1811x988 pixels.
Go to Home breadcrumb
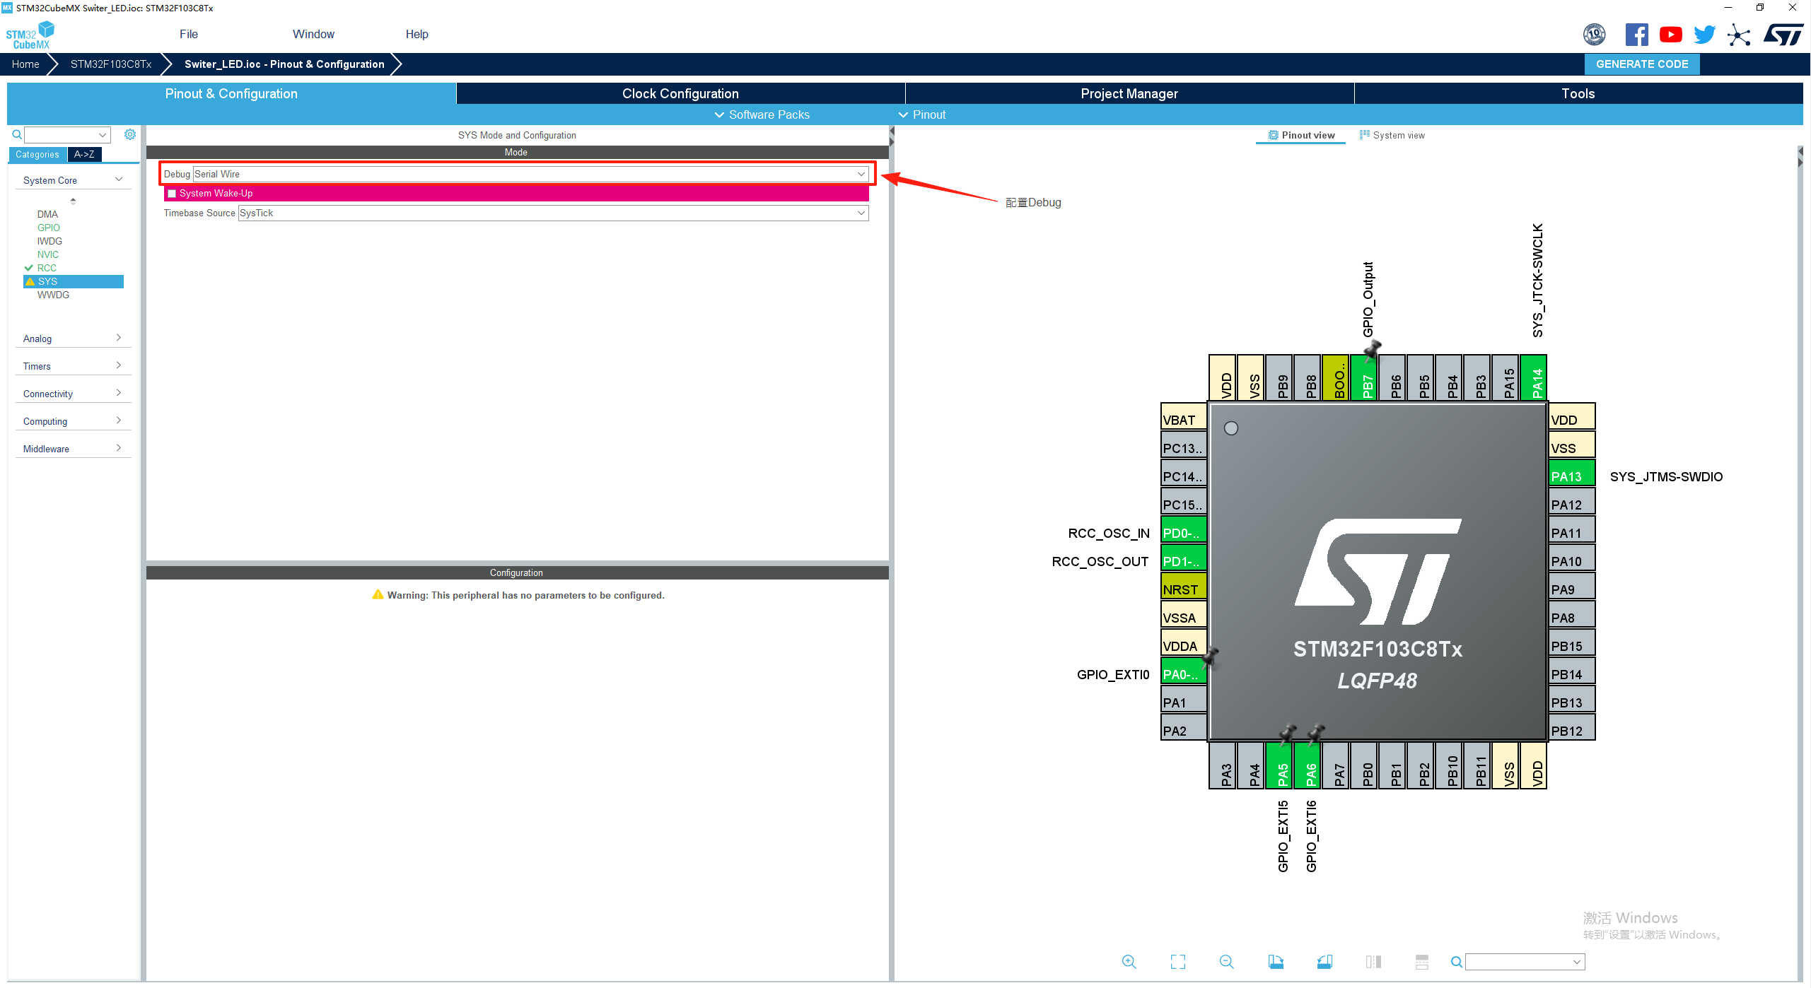[25, 64]
